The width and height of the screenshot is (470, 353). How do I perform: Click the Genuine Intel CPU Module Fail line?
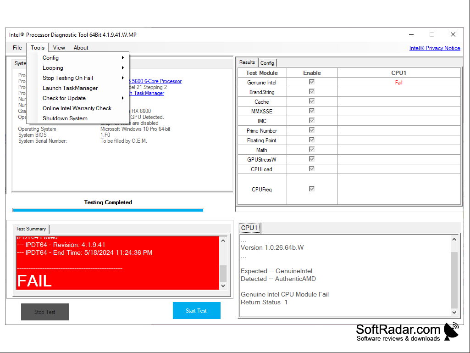pyautogui.click(x=285, y=294)
